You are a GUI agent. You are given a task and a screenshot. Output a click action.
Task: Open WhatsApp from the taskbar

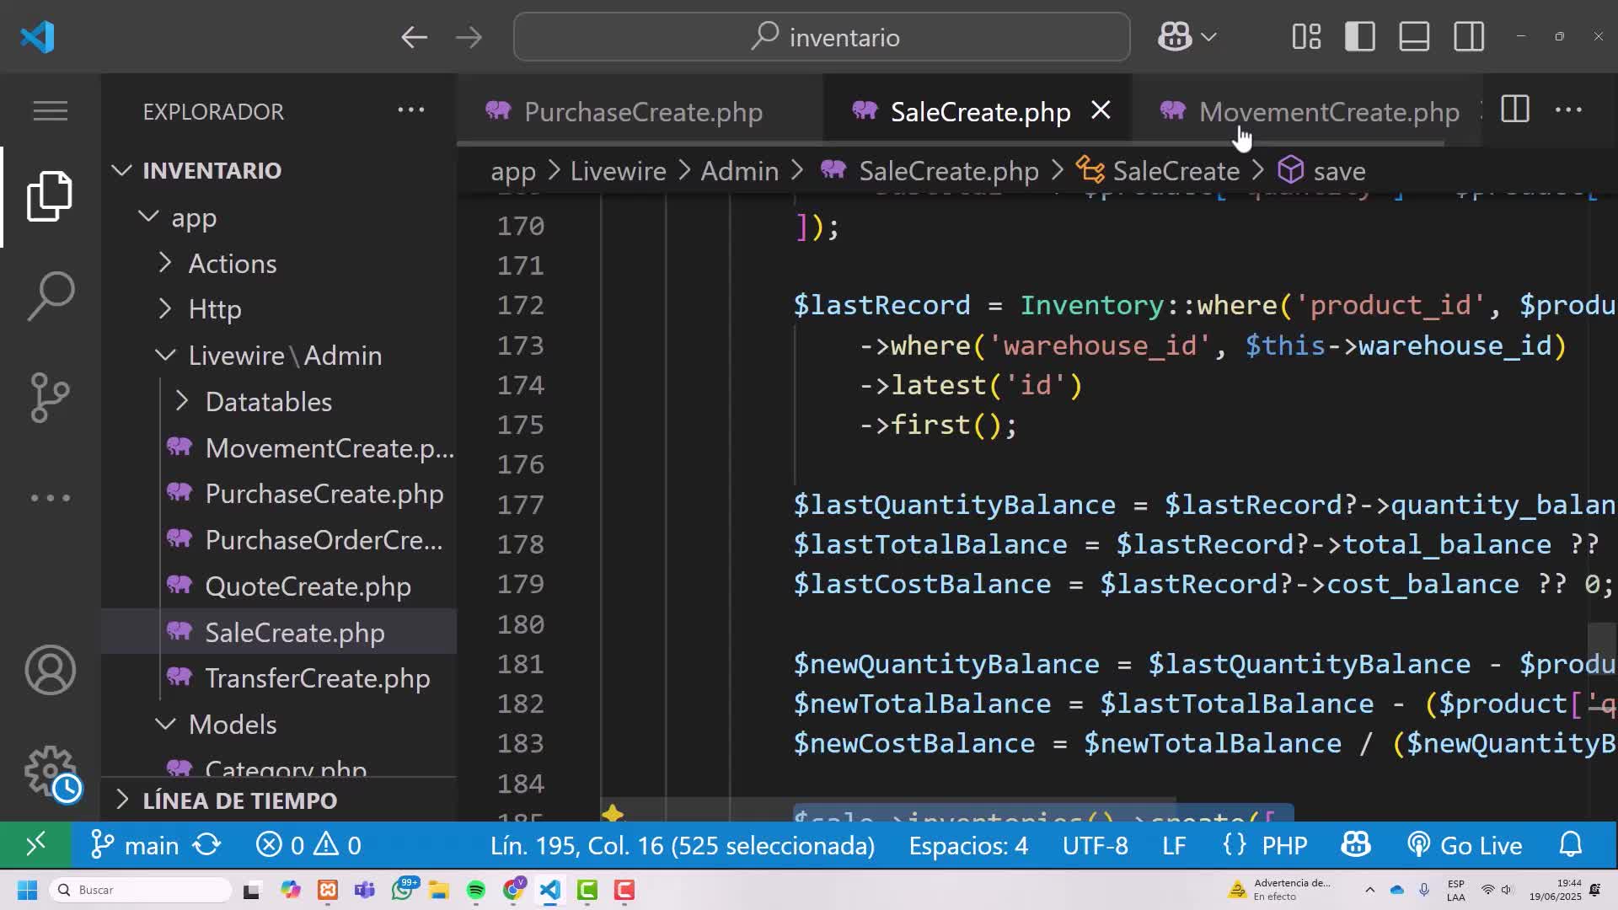[403, 890]
